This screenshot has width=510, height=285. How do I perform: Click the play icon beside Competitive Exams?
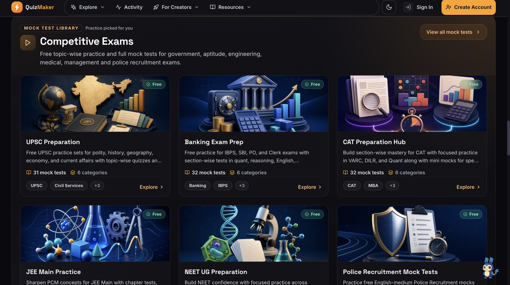[x=28, y=43]
